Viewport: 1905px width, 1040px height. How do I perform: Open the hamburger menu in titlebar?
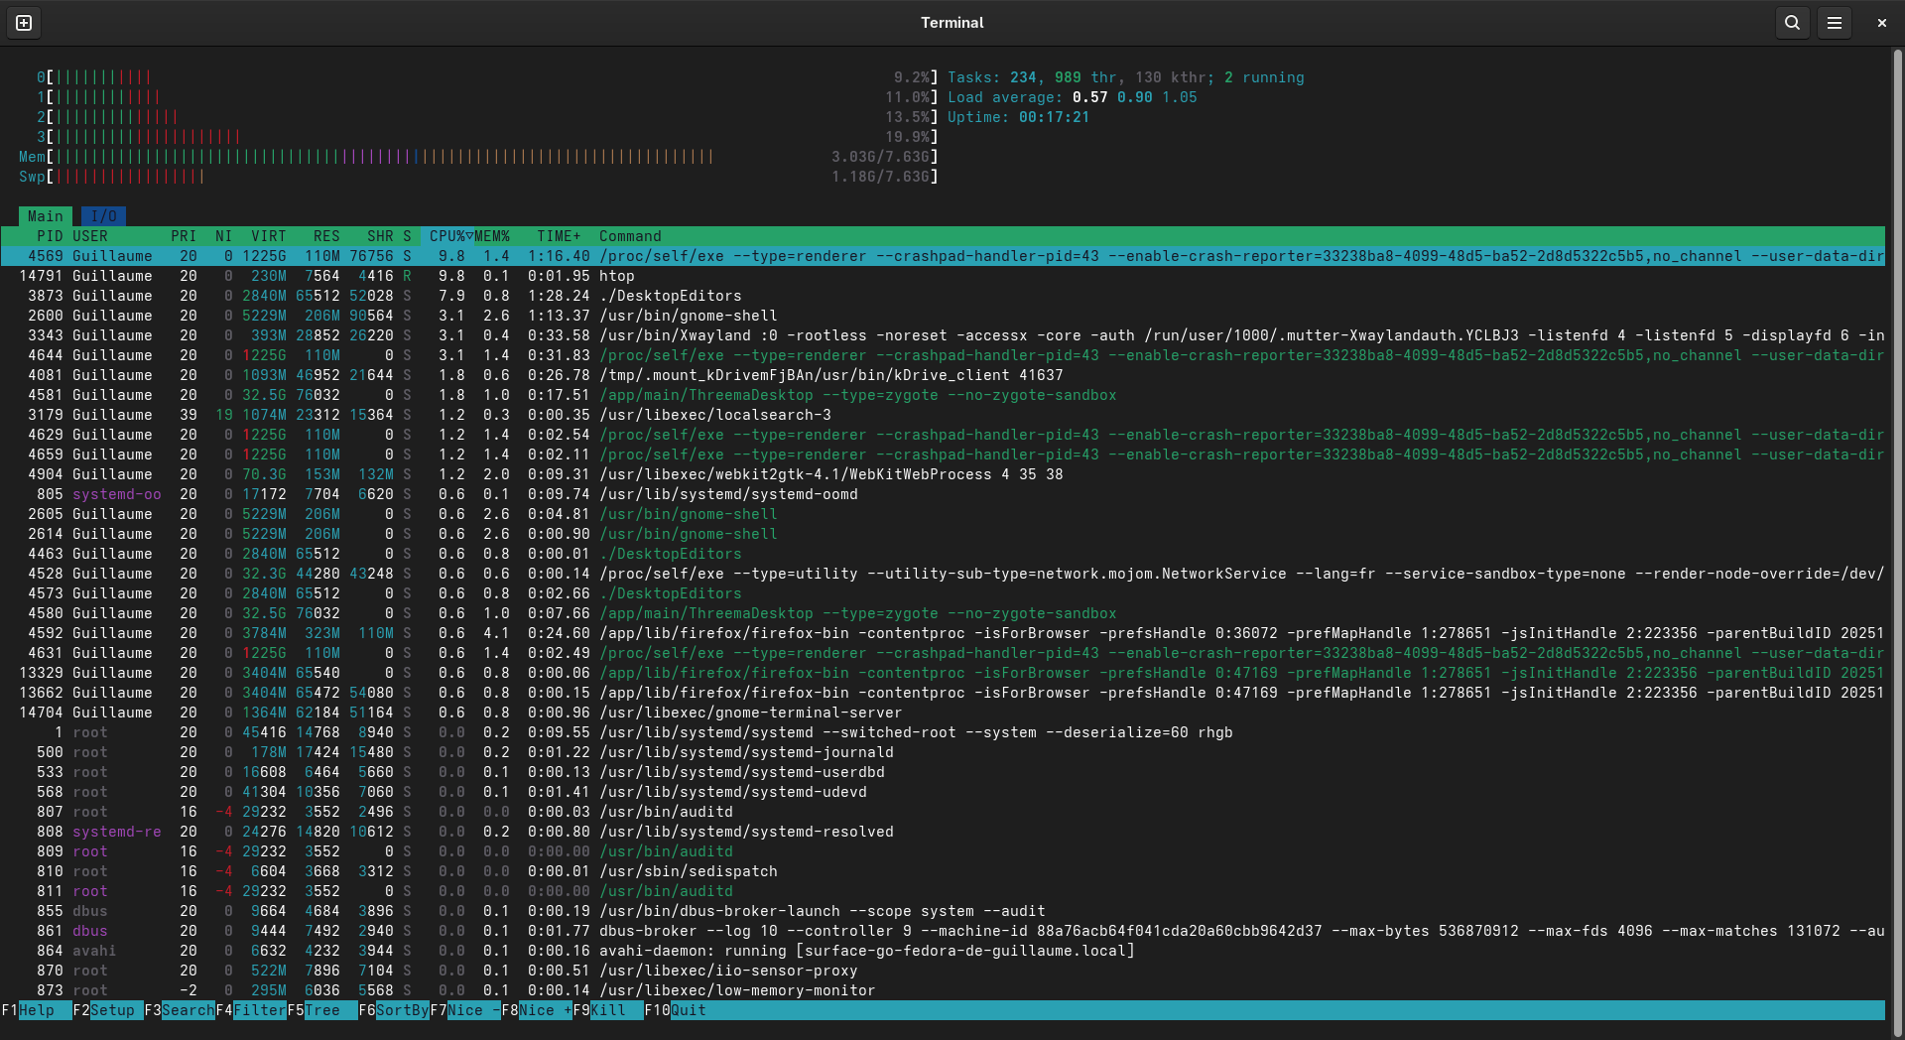pyautogui.click(x=1835, y=23)
